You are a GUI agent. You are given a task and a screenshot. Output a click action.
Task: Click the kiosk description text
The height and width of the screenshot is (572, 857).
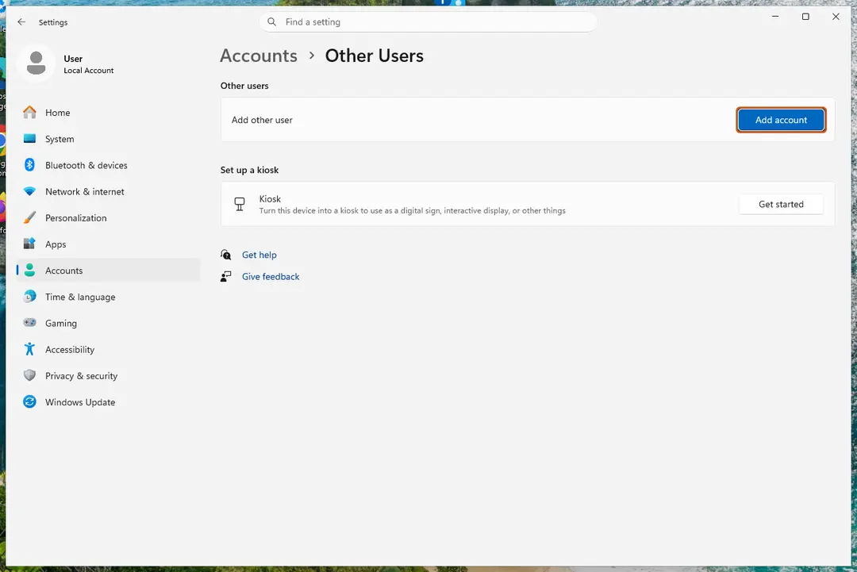pos(412,210)
